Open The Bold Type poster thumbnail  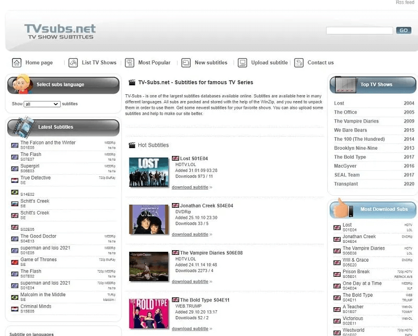click(x=149, y=313)
